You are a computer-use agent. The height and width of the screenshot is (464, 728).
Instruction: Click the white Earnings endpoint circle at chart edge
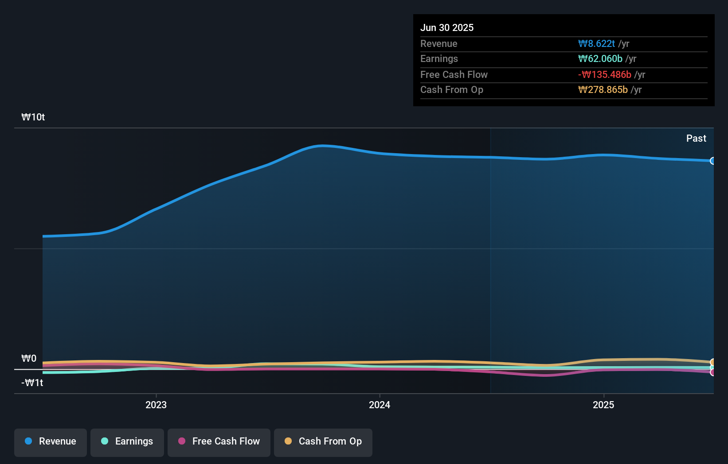[x=712, y=367]
